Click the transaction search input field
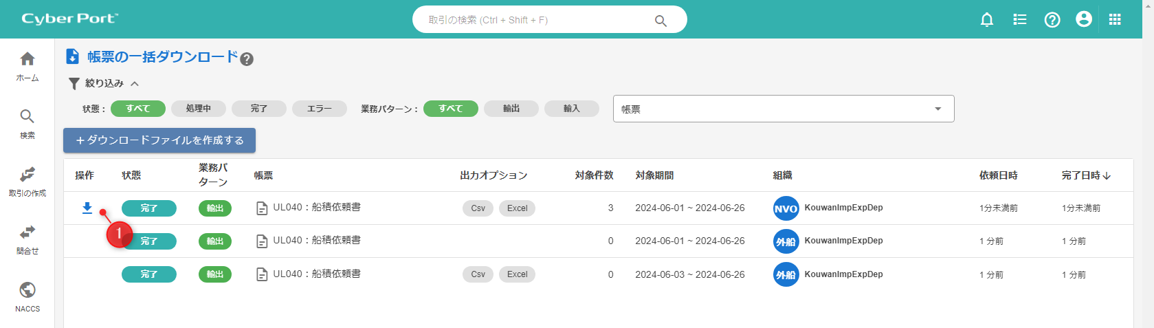Image resolution: width=1154 pixels, height=328 pixels. (x=536, y=20)
